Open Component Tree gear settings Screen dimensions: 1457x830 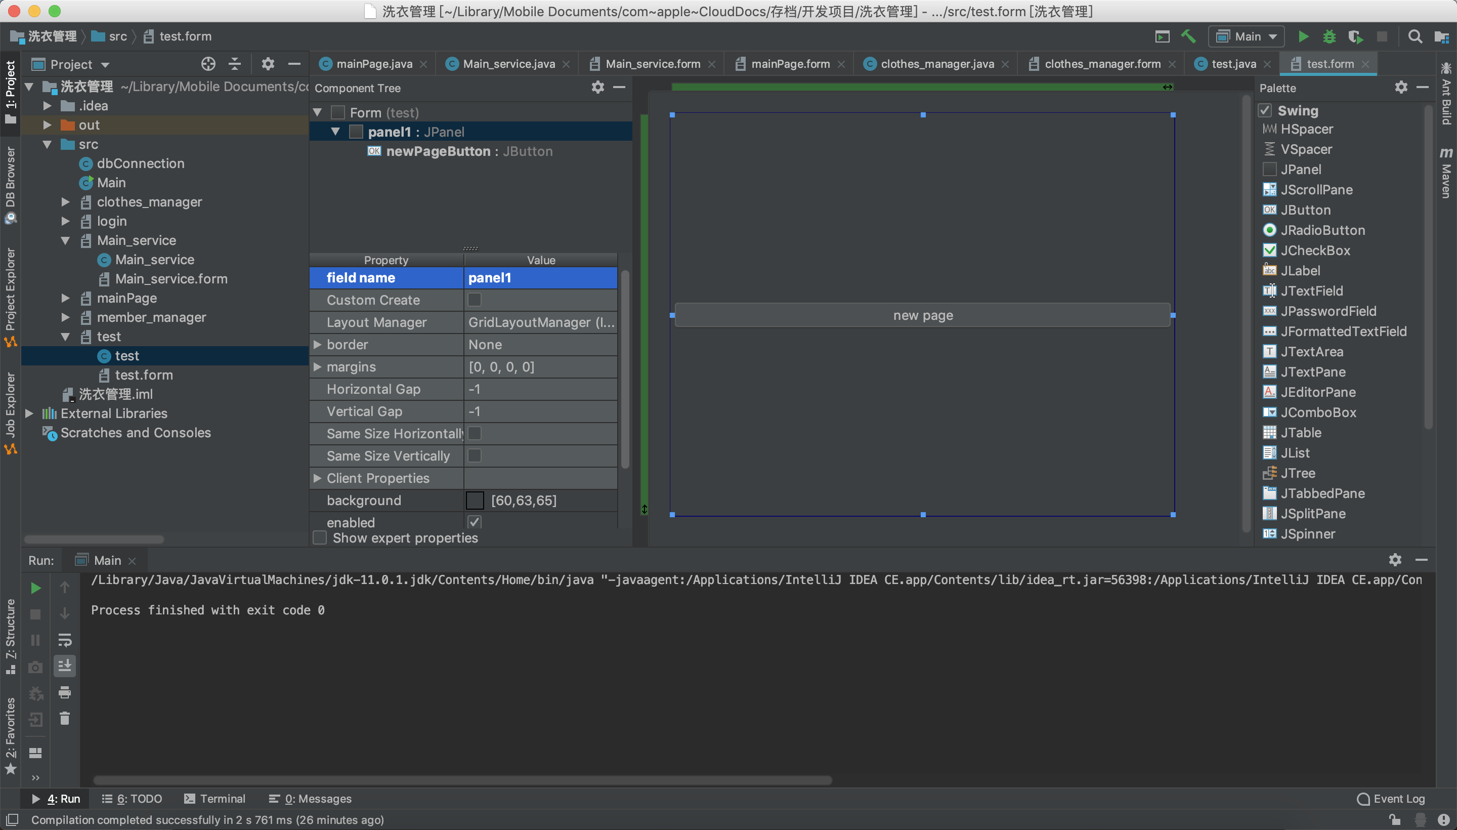tap(597, 87)
